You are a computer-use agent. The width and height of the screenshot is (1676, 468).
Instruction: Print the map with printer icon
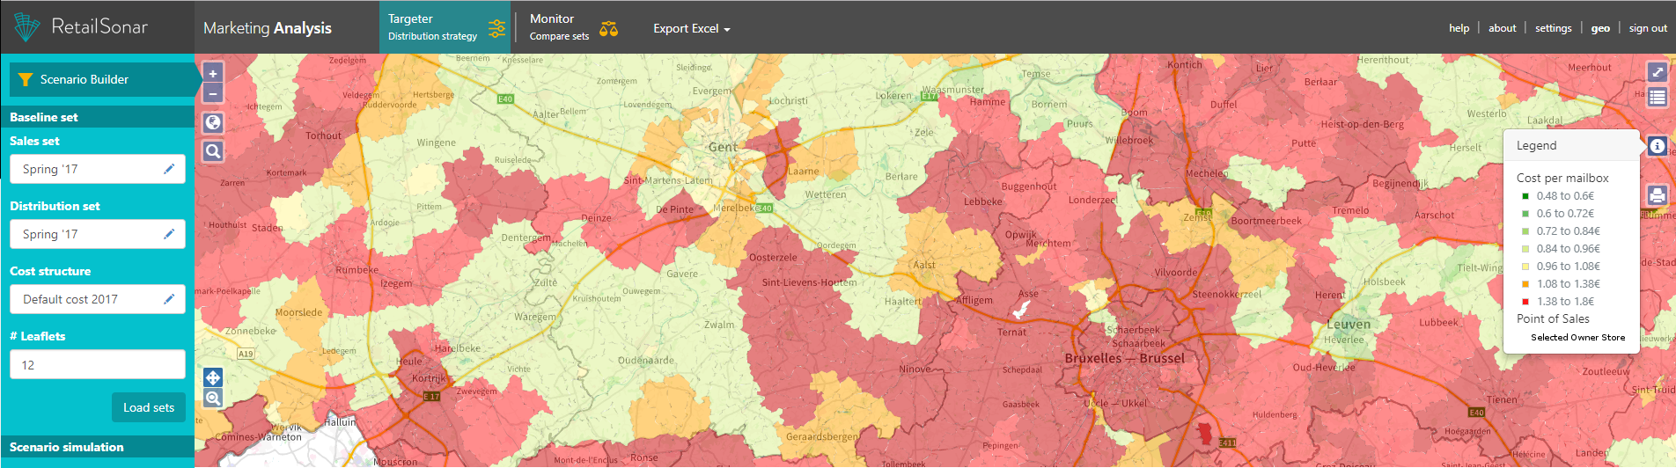[1657, 195]
